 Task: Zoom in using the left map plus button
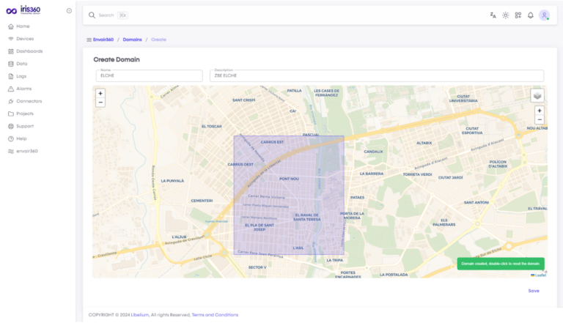(100, 94)
